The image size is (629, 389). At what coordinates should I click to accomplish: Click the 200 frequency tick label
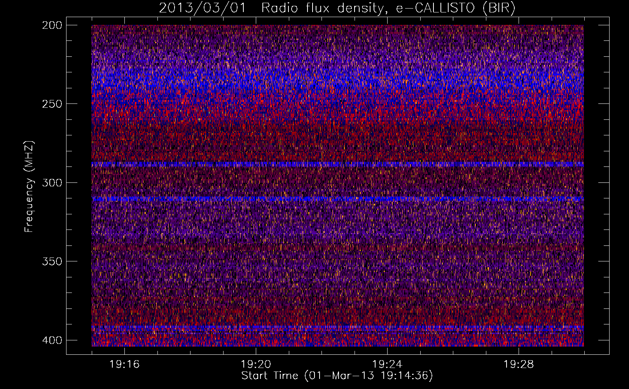click(52, 25)
